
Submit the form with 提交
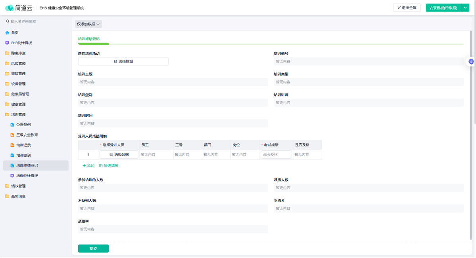tap(93, 249)
